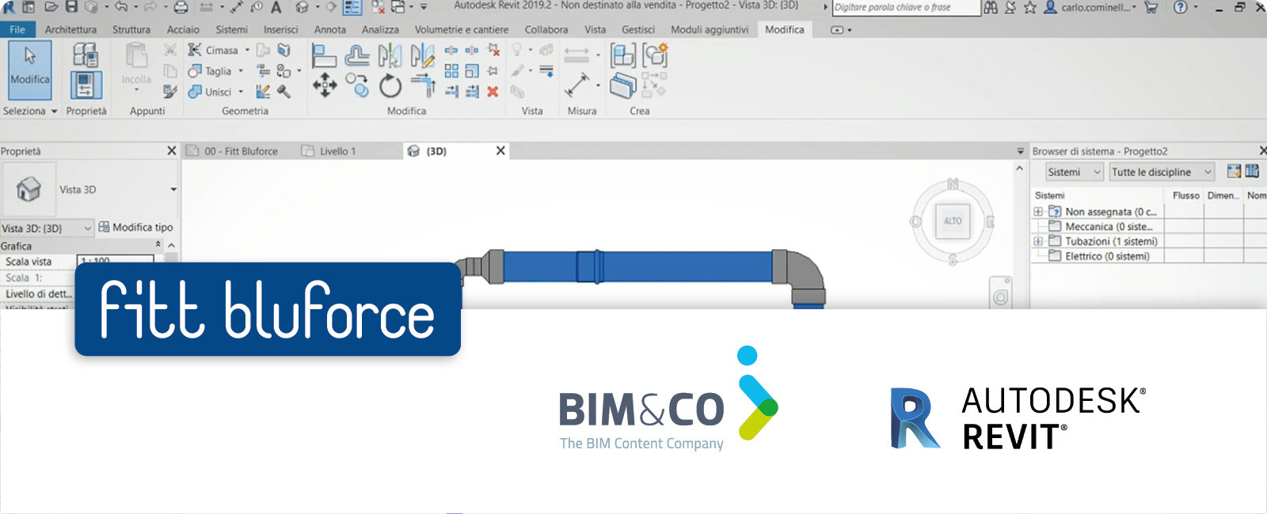This screenshot has width=1267, height=514.
Task: Select the Mirror Pick Axis tool
Action: click(x=390, y=55)
